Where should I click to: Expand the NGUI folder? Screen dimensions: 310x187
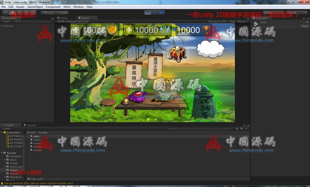pos(5,160)
